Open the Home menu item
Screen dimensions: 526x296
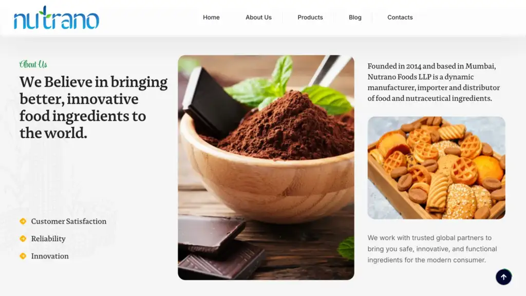[x=211, y=17]
